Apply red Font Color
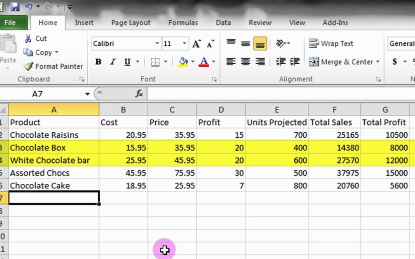The height and width of the screenshot is (259, 415). coord(204,62)
